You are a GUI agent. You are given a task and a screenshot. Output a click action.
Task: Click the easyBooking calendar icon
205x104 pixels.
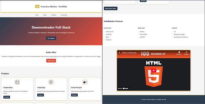click(x=17, y=82)
